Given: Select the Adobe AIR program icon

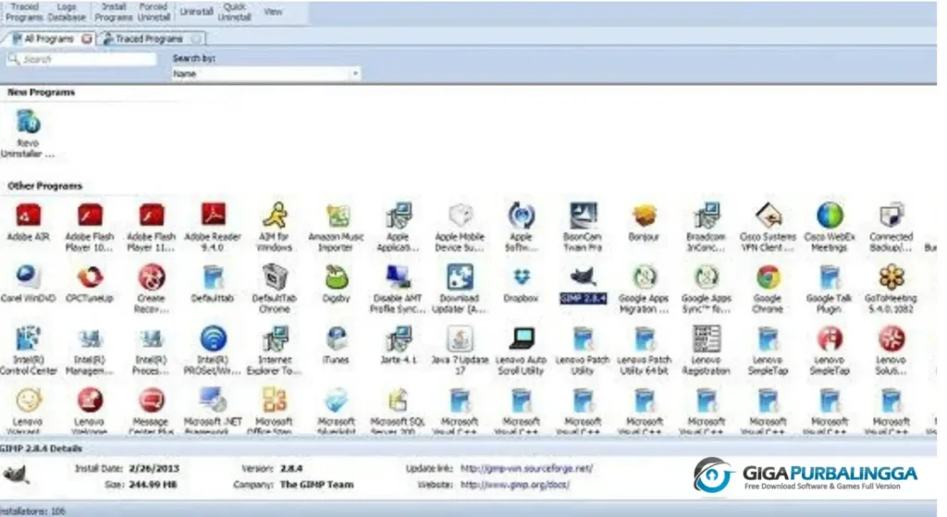Looking at the screenshot, I should (28, 215).
